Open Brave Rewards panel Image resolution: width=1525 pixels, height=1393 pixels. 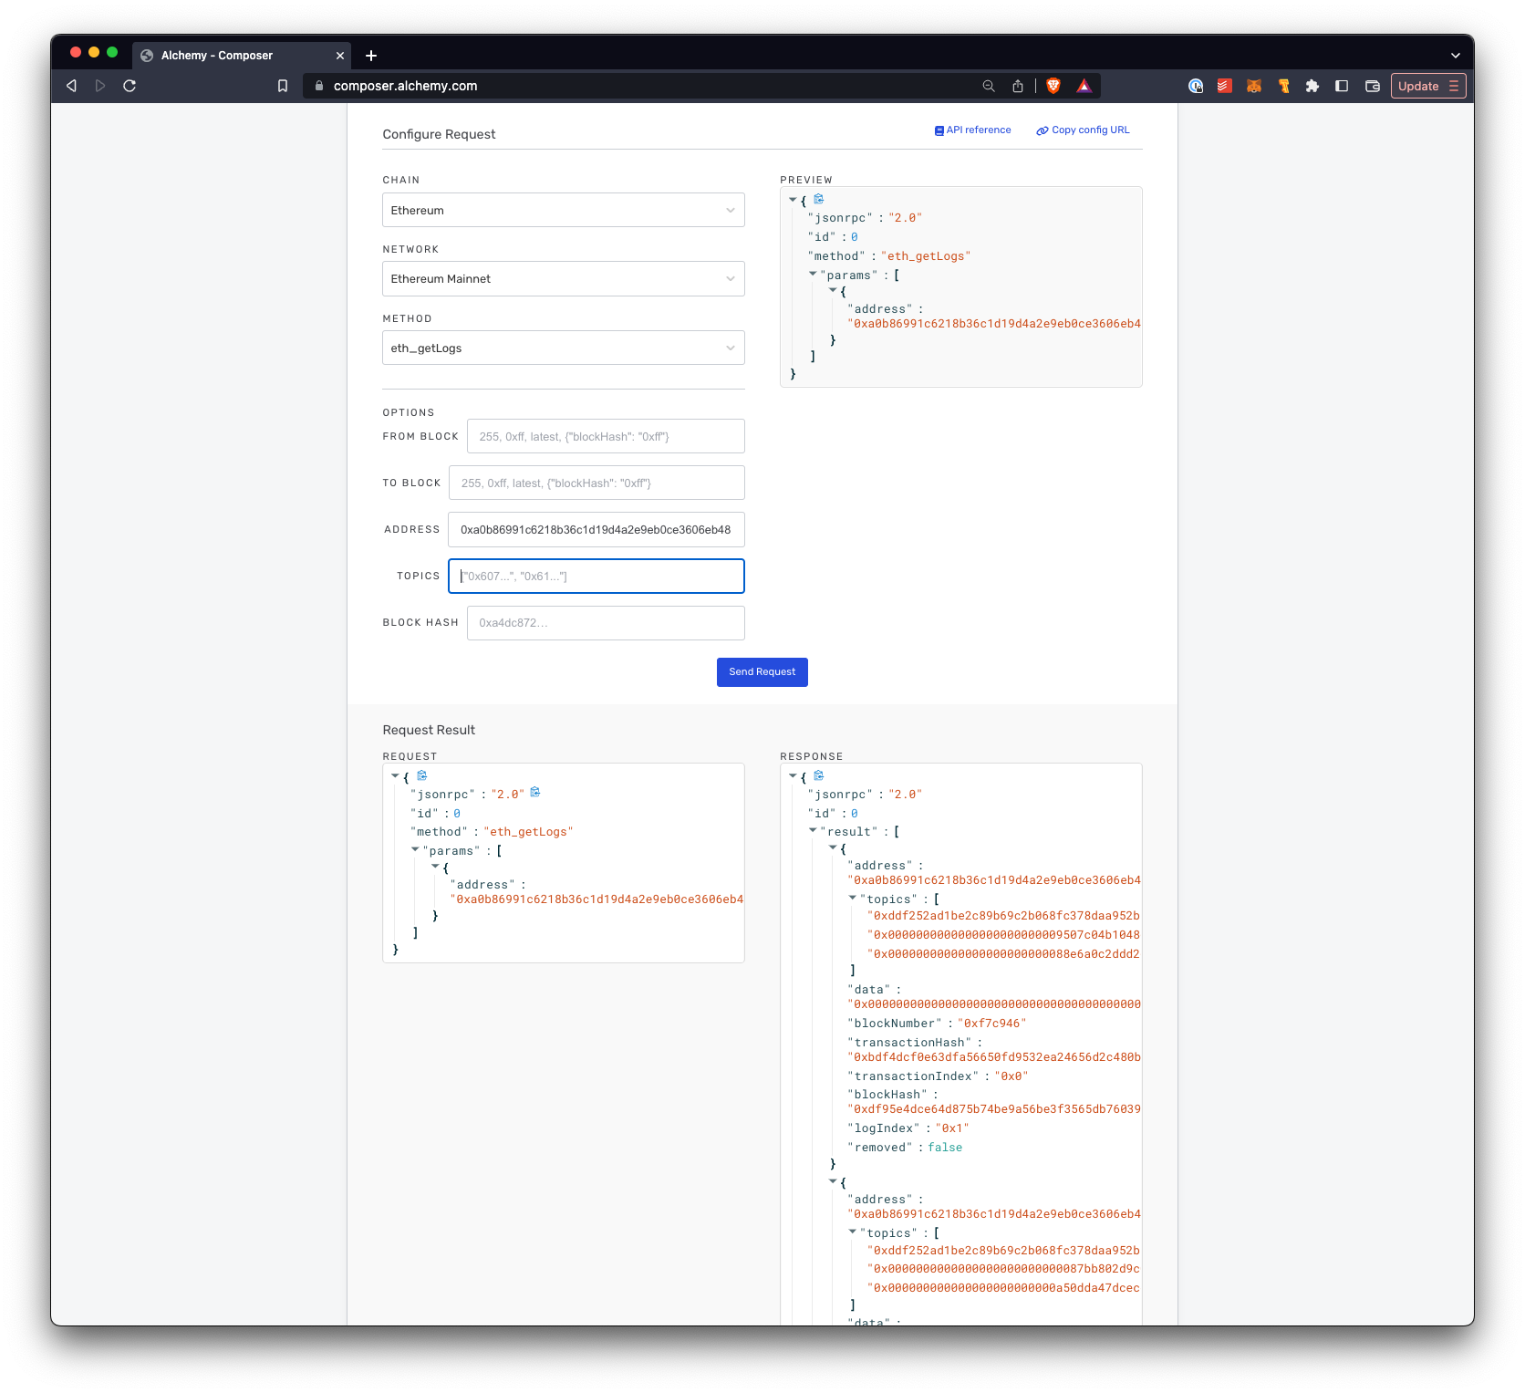pyautogui.click(x=1084, y=85)
